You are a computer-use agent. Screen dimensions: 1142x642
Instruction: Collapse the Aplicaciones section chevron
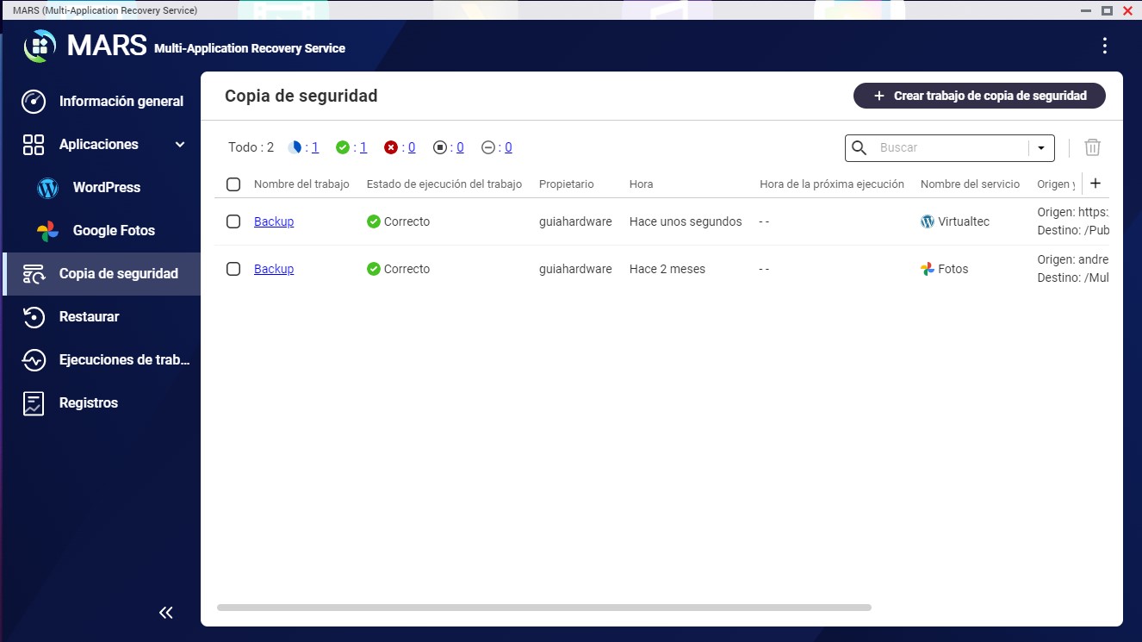pyautogui.click(x=180, y=145)
